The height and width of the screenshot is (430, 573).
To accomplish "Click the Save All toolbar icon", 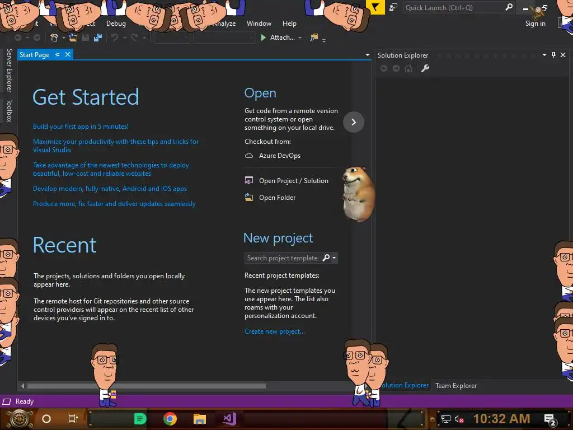I will point(97,38).
